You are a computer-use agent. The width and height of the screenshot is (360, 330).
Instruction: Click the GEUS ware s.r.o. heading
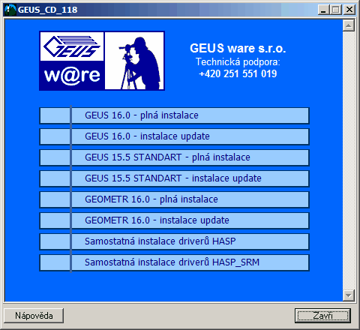pyautogui.click(x=238, y=48)
